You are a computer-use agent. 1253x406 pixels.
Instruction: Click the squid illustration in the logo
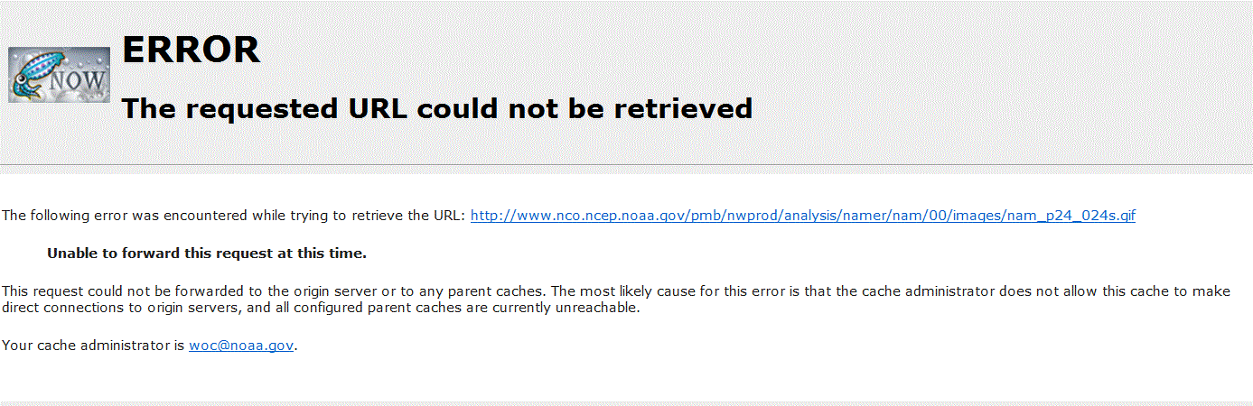pyautogui.click(x=29, y=75)
